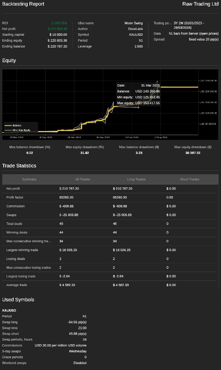The height and width of the screenshot is (370, 221).
Task: Click the Summary column header
Action: pyautogui.click(x=29, y=179)
